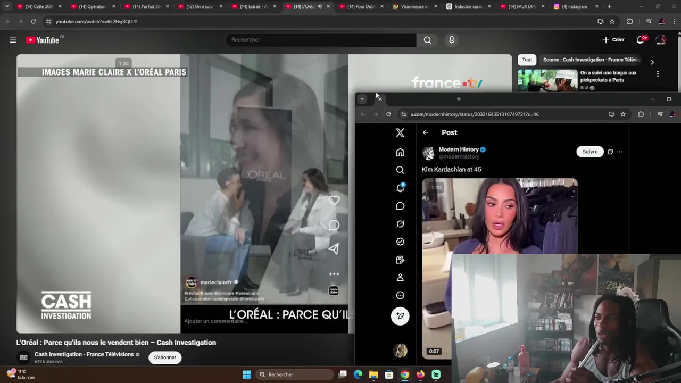
Task: Open Microsoft Edge from taskbar
Action: [x=358, y=374]
